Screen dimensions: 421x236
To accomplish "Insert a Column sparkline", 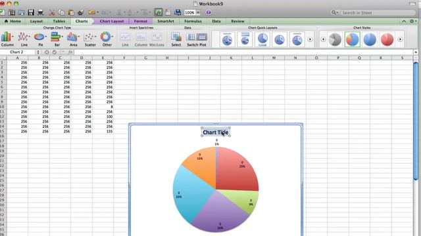I will [141, 39].
